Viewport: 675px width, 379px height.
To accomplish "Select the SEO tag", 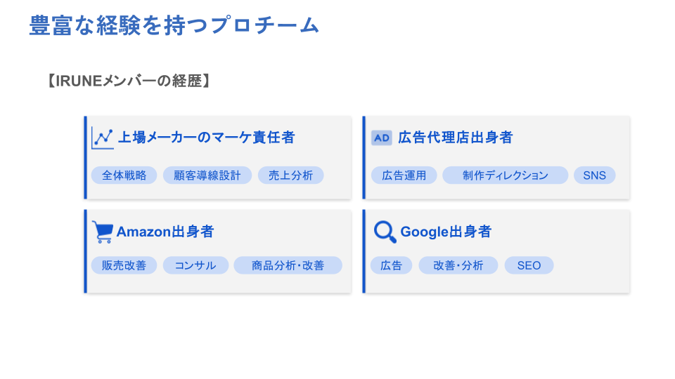I will [x=529, y=265].
